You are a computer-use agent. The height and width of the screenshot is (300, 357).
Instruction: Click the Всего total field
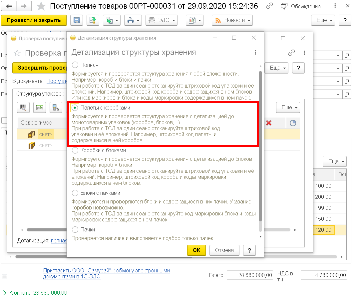(250, 275)
